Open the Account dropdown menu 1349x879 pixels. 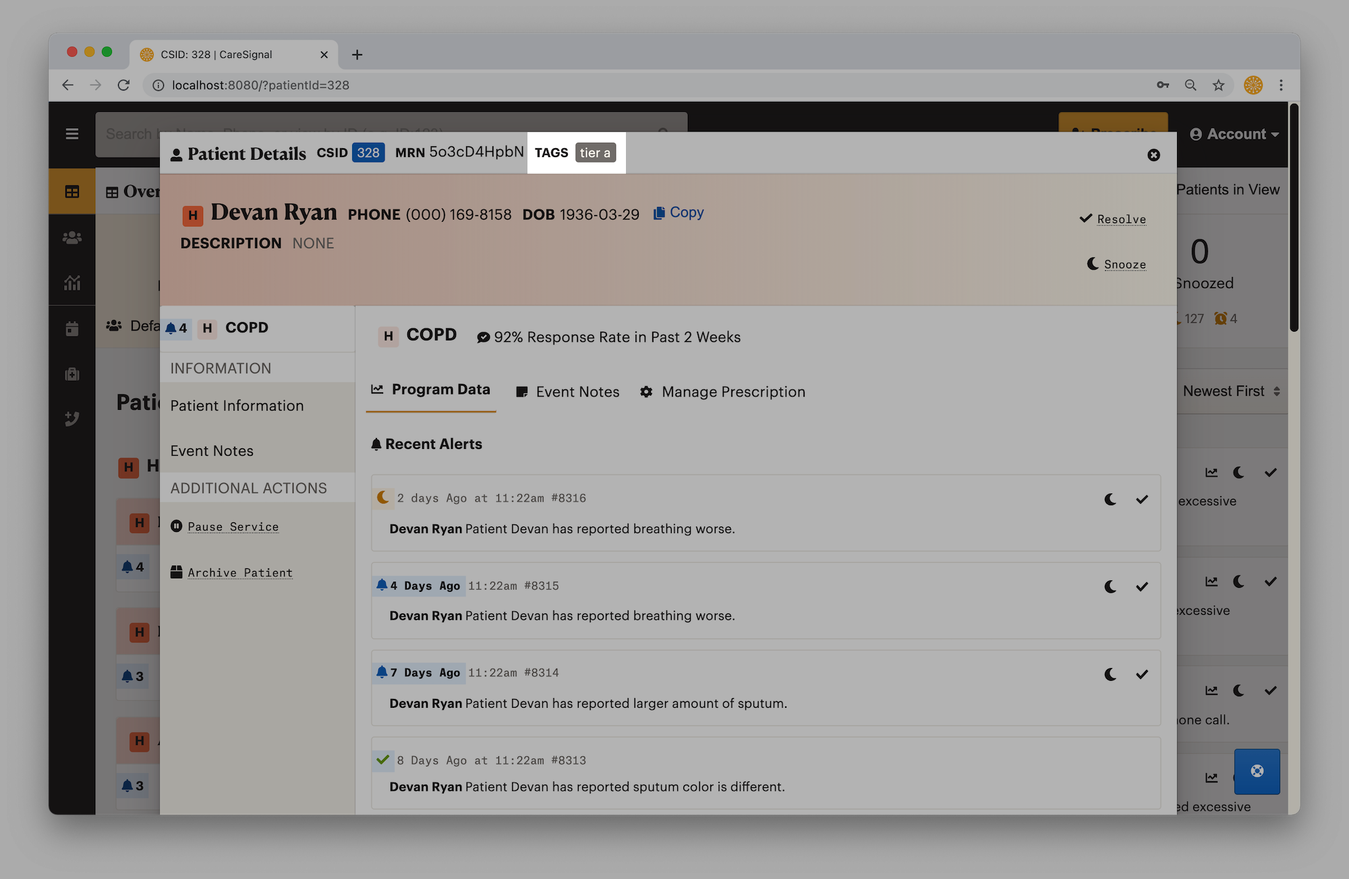[x=1234, y=134]
